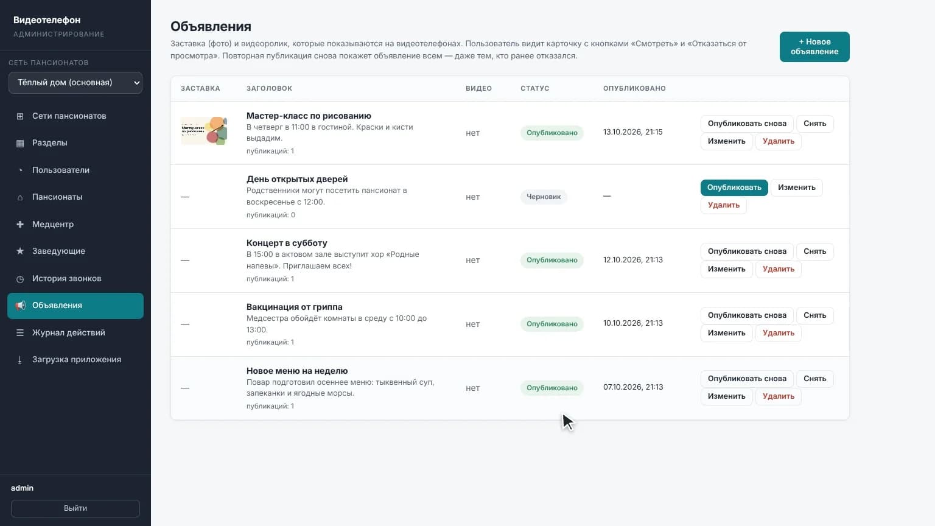The image size is (935, 526).
Task: Click the table icon beside Разделы
Action: click(x=20, y=143)
